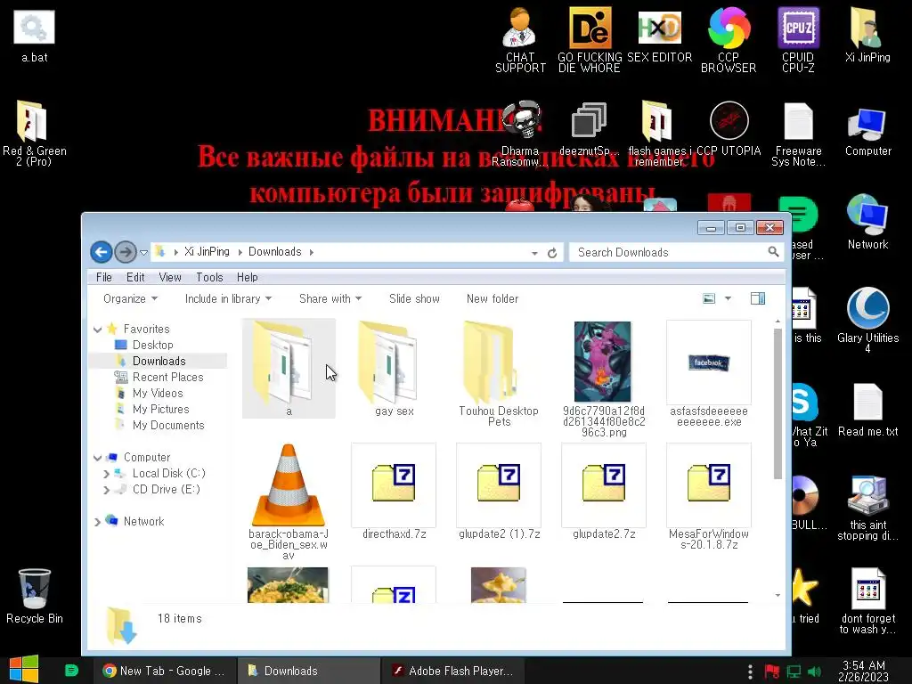
Task: Click the New folder button
Action: coord(492,298)
